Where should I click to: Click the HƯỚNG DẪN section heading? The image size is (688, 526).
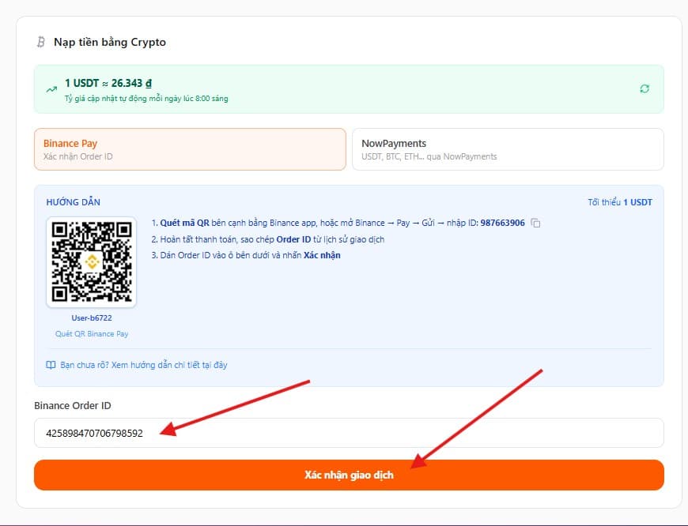73,202
